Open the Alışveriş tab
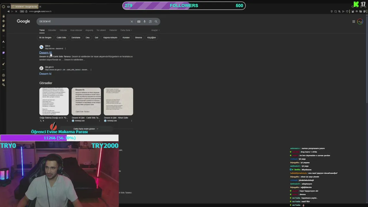 coord(89,30)
